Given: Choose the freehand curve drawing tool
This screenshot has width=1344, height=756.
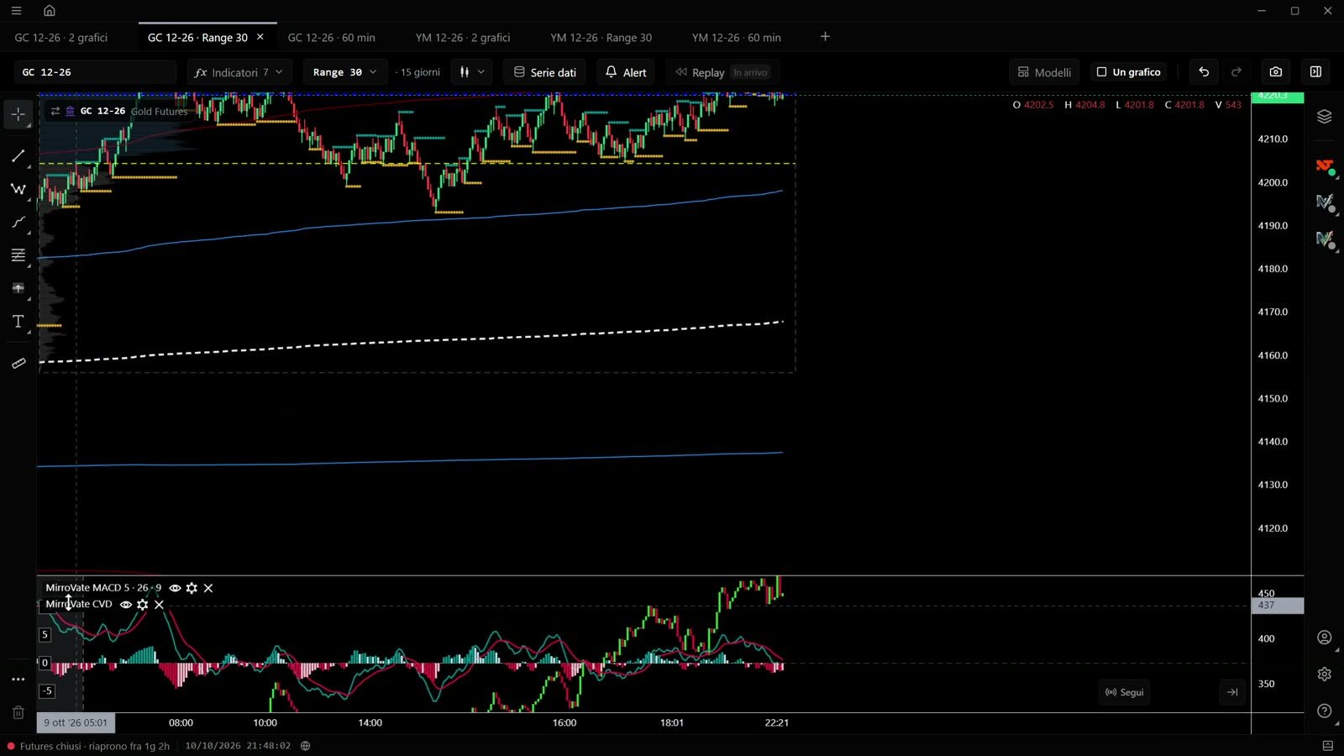Looking at the screenshot, I should [18, 222].
